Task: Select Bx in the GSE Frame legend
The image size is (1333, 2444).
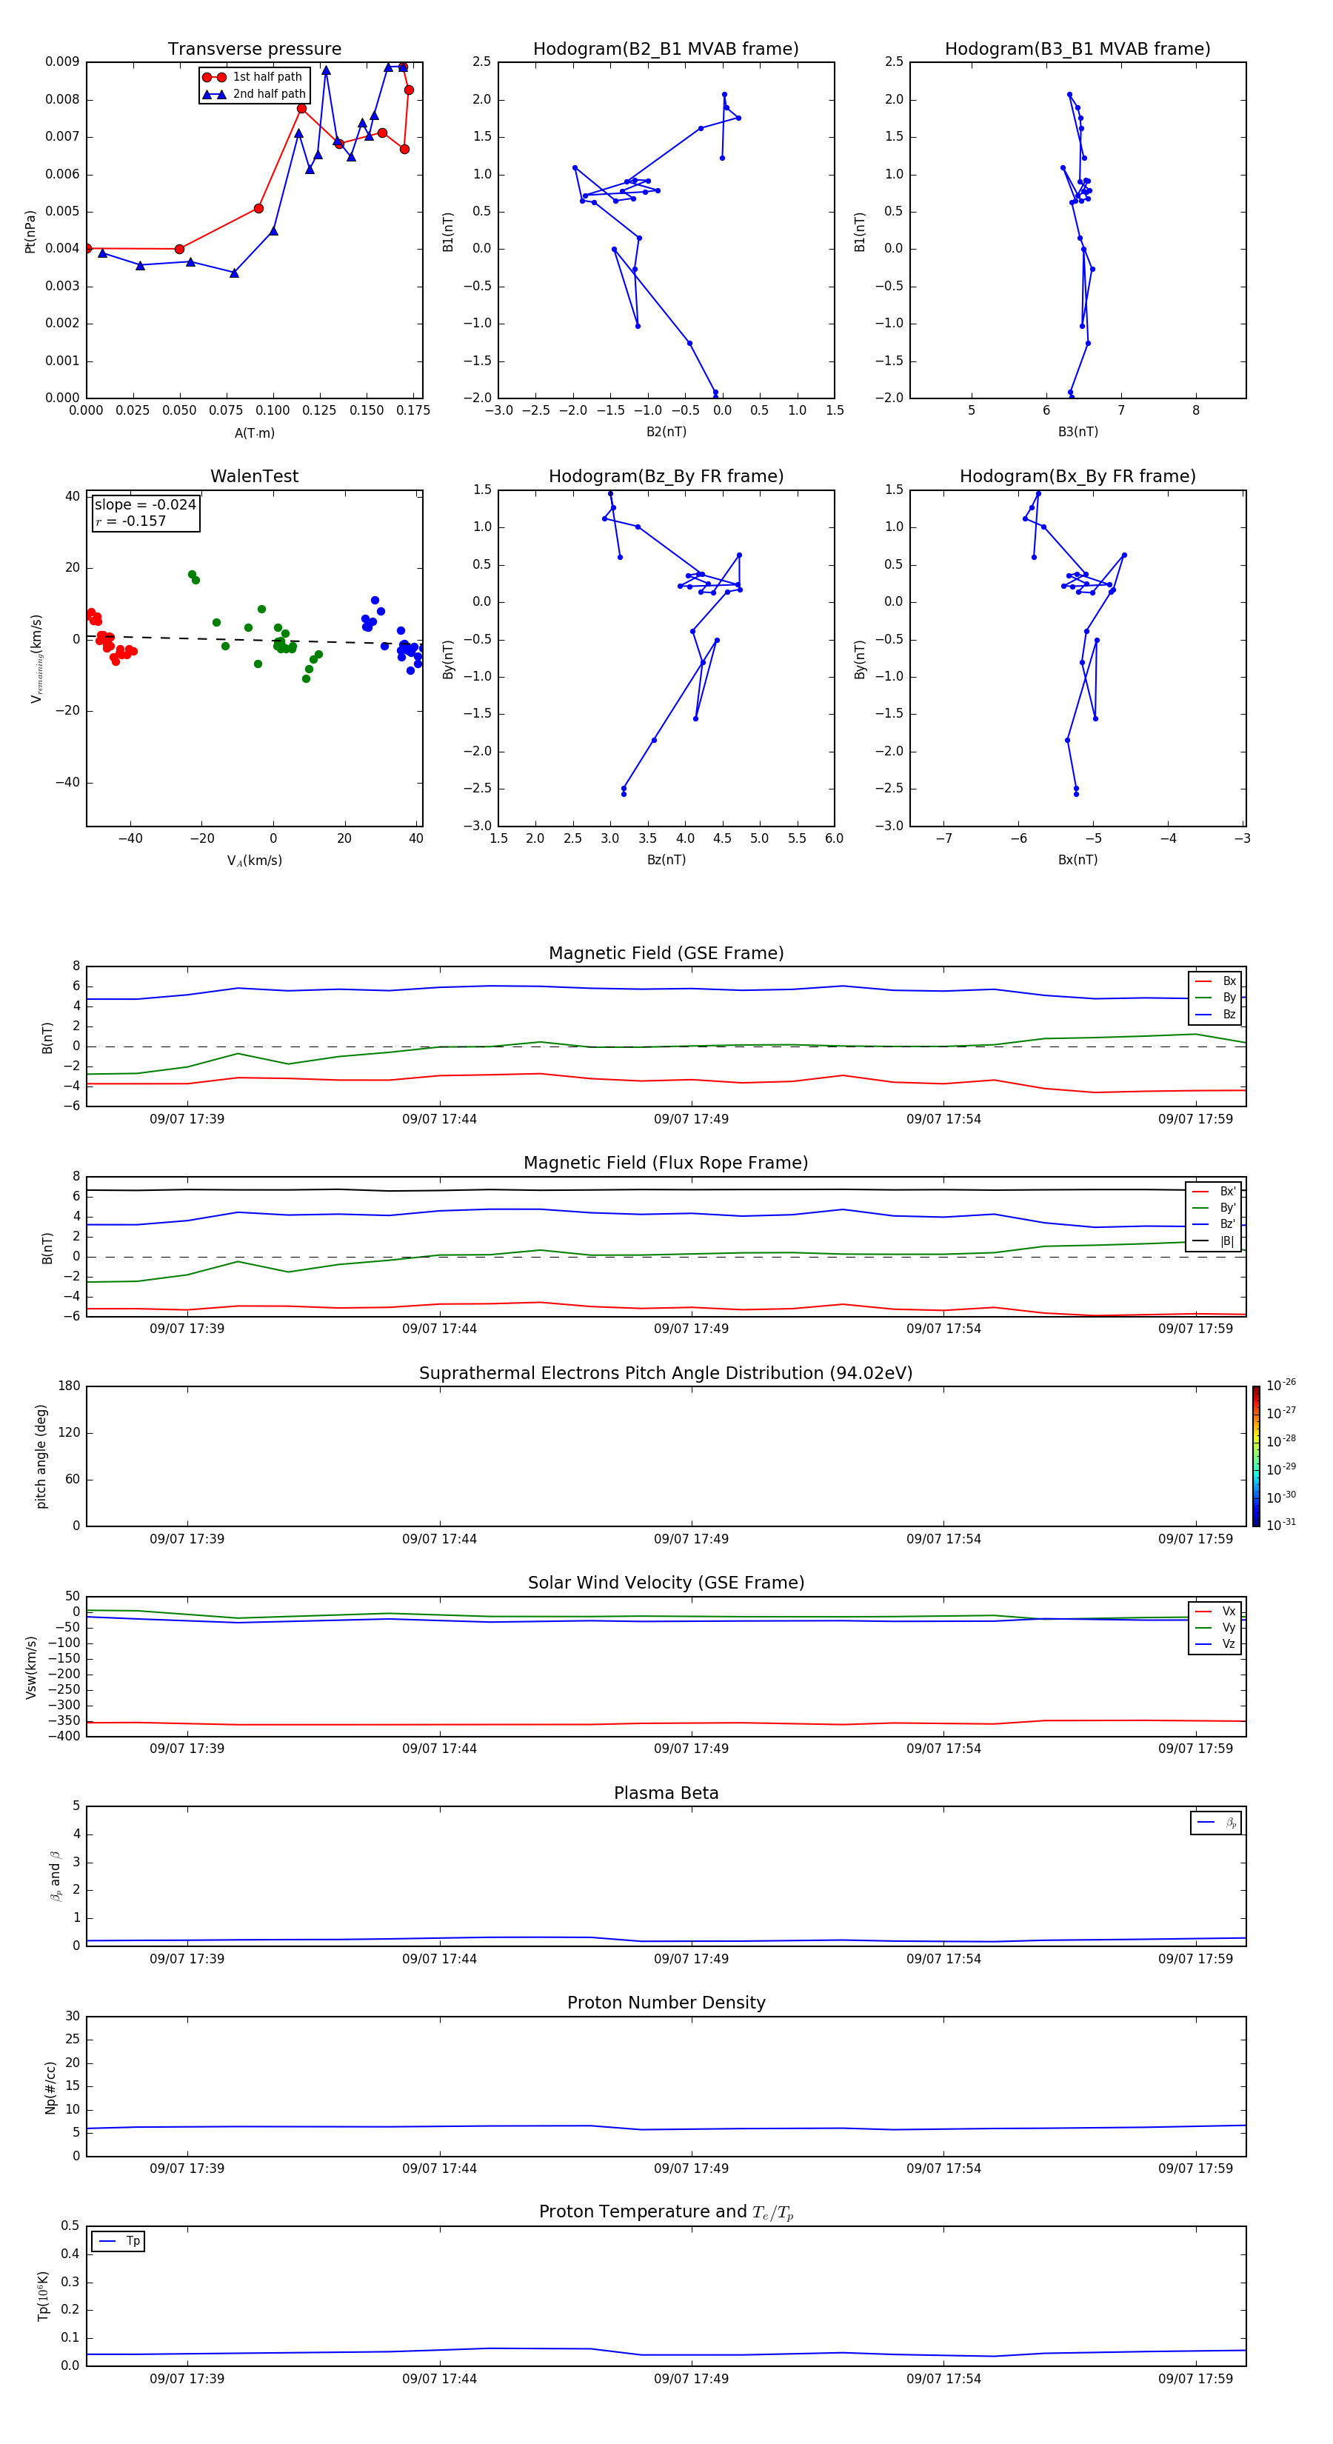Action: pos(1215,981)
